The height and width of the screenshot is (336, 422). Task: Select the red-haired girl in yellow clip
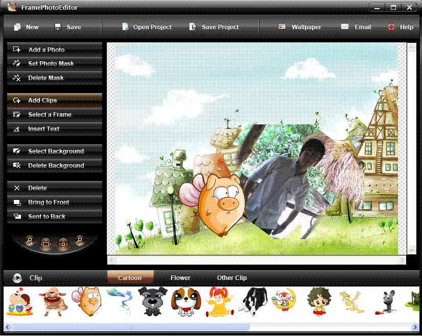[x=219, y=302]
